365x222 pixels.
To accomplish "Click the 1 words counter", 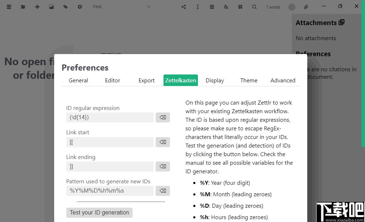I will (273, 7).
